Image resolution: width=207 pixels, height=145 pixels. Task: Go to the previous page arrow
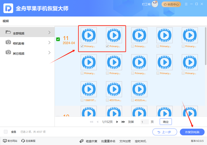pyautogui.click(x=98, y=122)
